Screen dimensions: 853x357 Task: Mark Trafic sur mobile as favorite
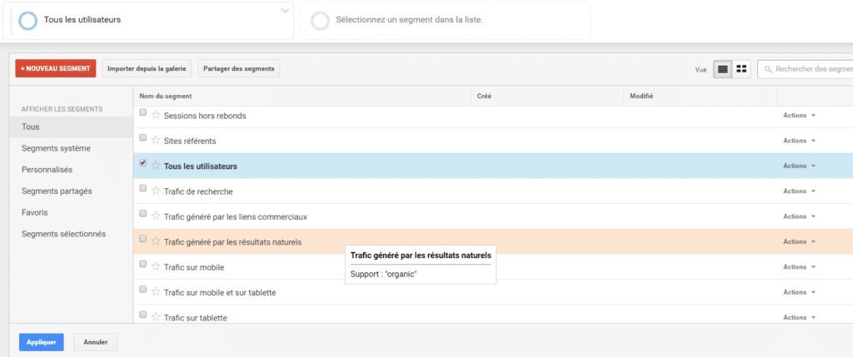point(156,267)
